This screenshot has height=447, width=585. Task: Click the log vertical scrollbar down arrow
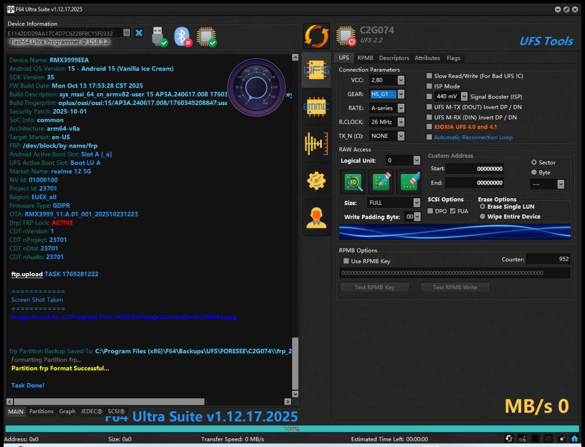pos(295,394)
